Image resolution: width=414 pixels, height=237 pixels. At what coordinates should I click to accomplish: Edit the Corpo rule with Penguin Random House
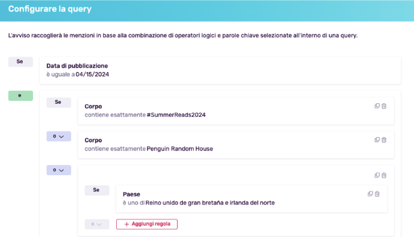click(236, 145)
